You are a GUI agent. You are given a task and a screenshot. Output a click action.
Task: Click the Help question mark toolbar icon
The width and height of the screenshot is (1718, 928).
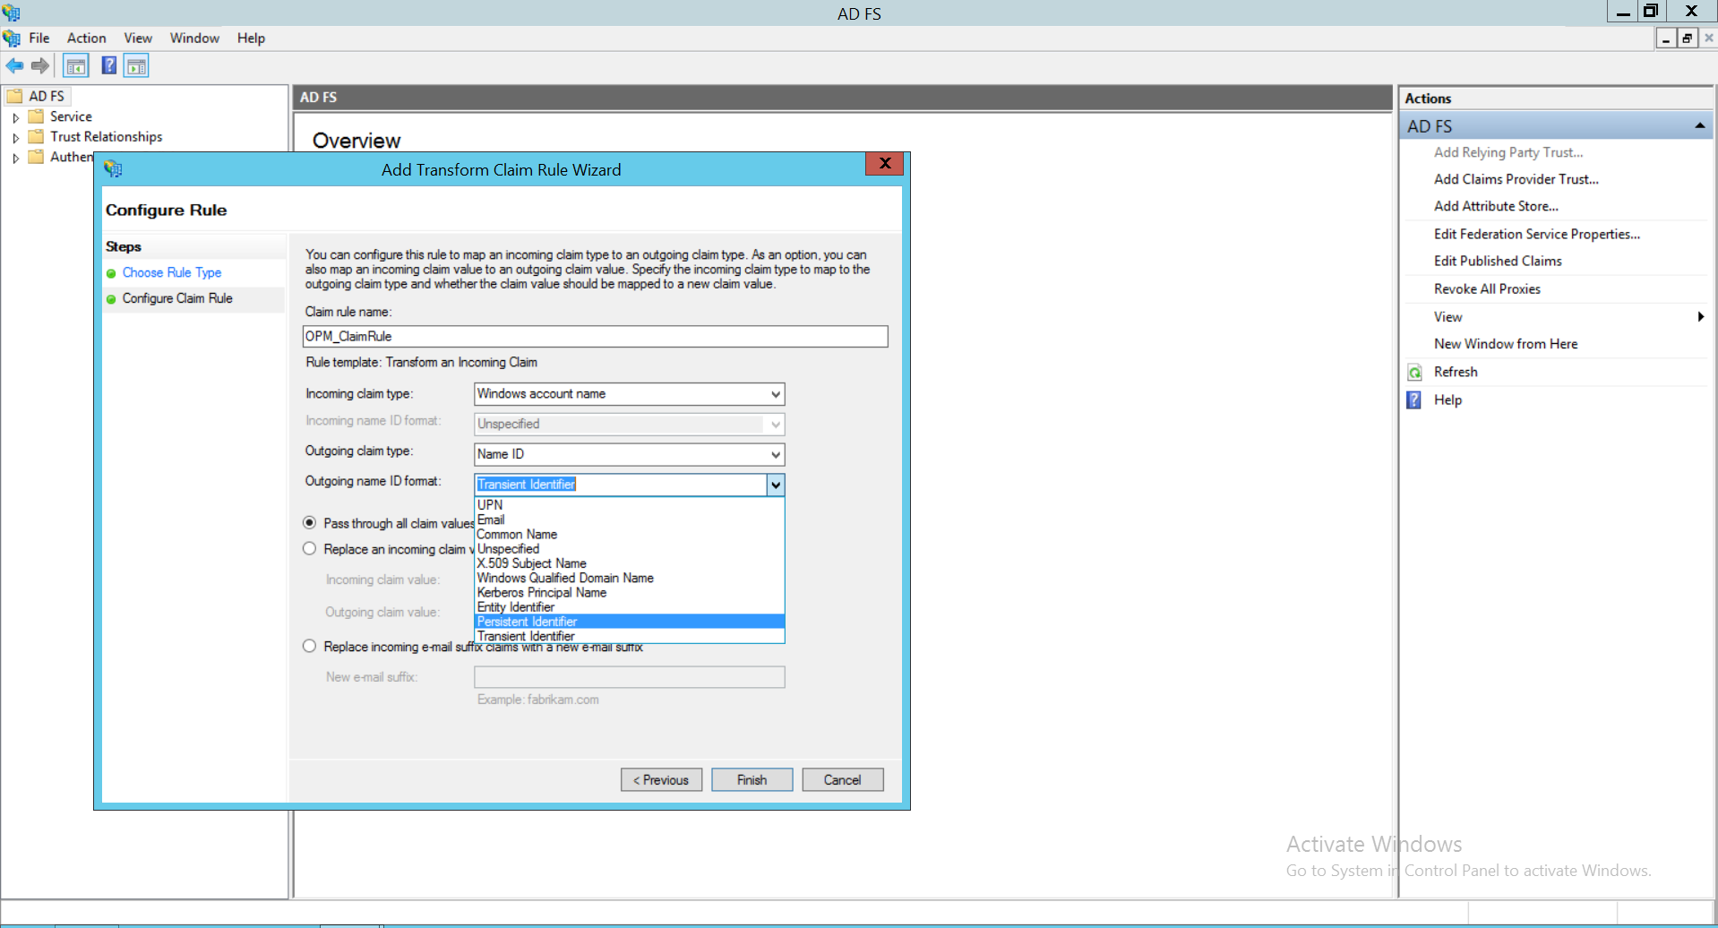(x=108, y=64)
